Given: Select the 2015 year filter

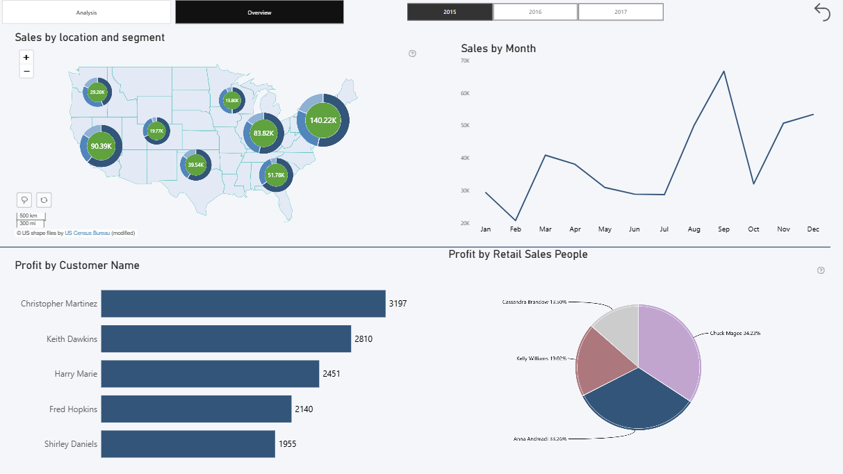Looking at the screenshot, I should pyautogui.click(x=450, y=12).
